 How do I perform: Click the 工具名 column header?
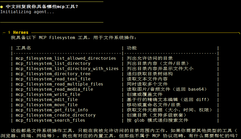click(x=23, y=48)
